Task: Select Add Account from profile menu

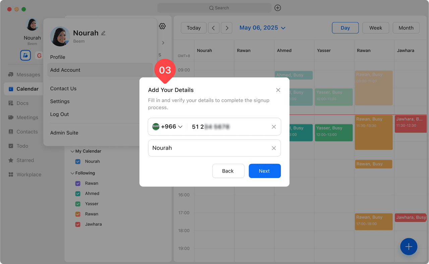Action: click(65, 70)
